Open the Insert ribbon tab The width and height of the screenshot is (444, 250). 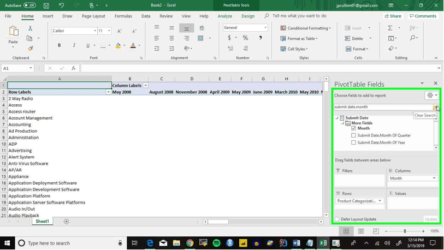click(48, 16)
